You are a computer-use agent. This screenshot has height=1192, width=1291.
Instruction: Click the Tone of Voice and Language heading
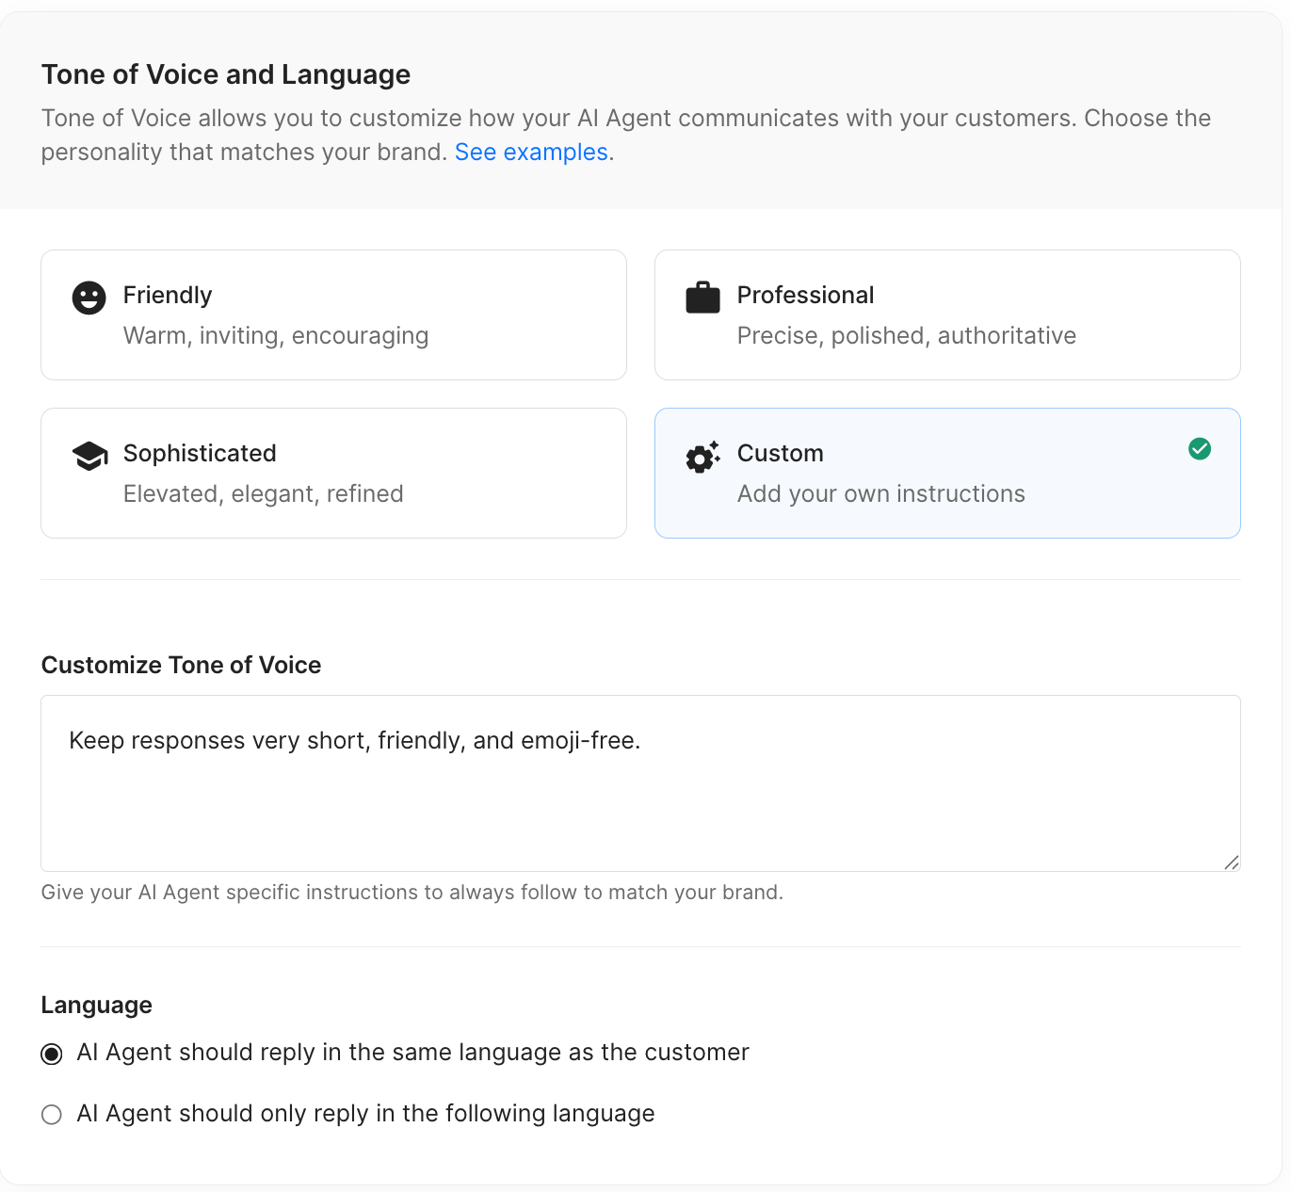(226, 74)
